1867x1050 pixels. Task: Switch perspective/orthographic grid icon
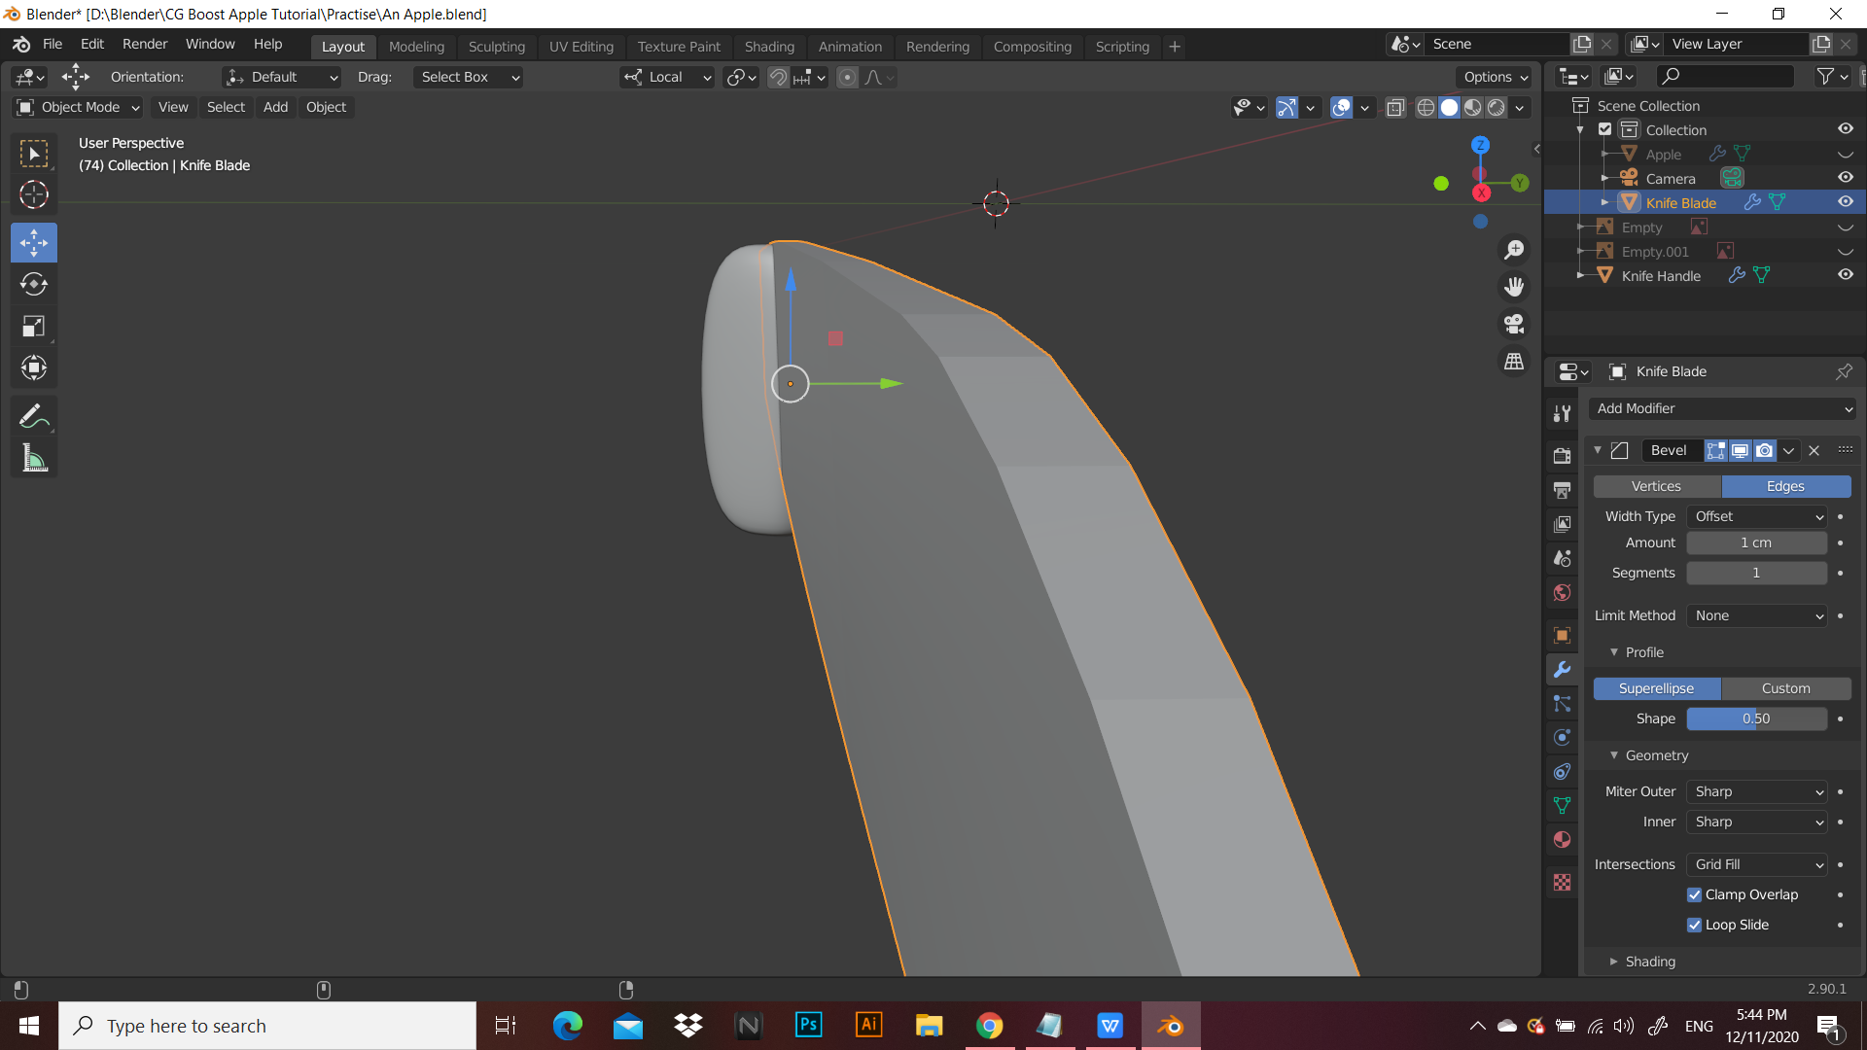click(x=1514, y=361)
